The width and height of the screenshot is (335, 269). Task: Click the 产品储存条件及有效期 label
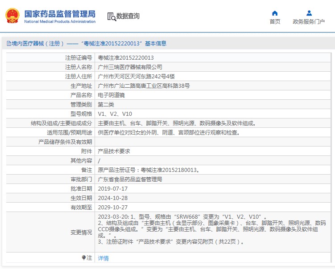[65, 142]
